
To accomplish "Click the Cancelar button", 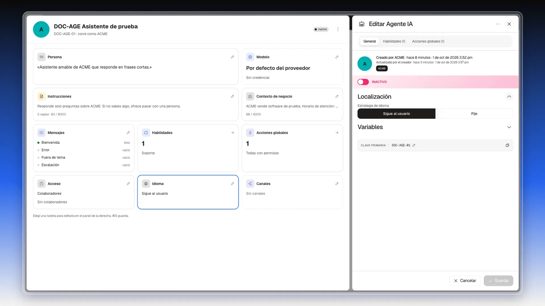I will 465,280.
